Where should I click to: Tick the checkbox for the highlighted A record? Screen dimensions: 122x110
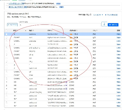click(7, 34)
